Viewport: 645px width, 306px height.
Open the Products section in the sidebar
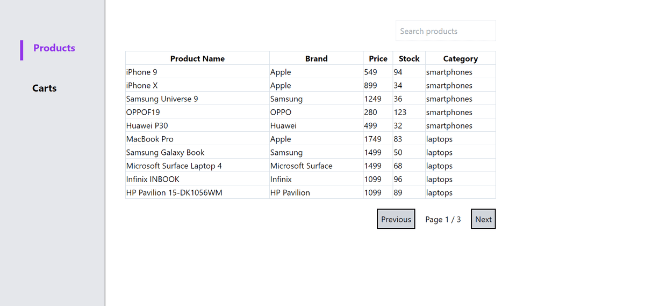pos(54,48)
